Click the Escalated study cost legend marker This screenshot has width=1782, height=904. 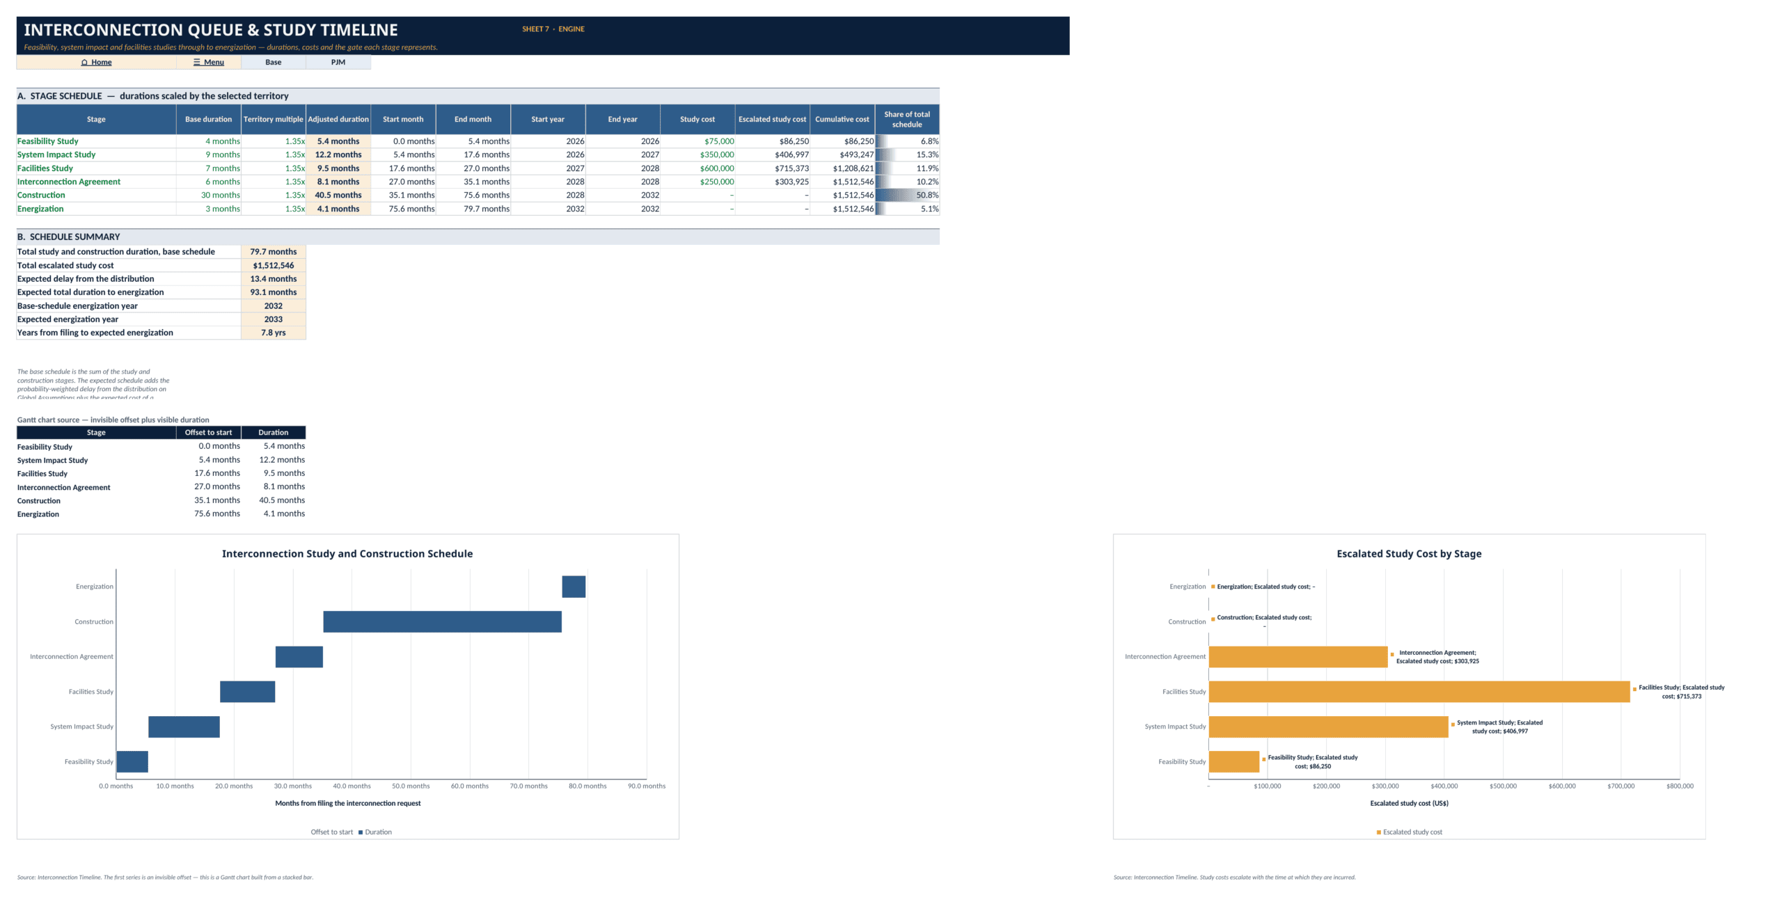[1379, 832]
